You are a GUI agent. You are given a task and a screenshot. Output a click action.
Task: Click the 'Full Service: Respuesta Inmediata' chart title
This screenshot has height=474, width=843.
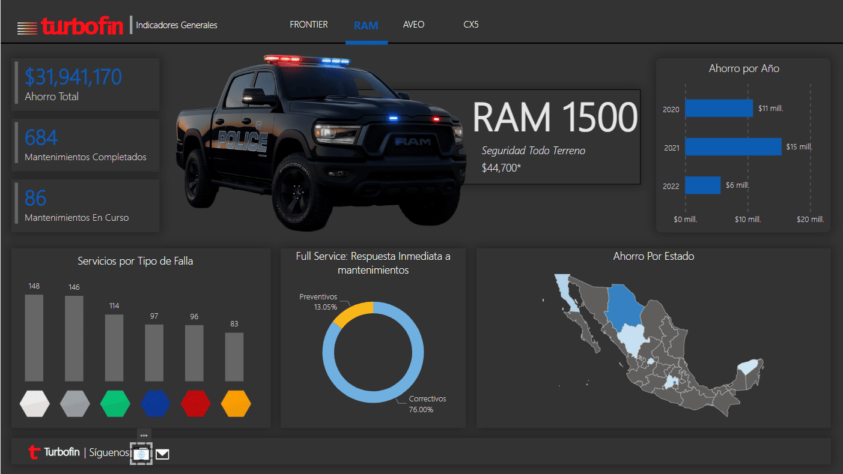tap(373, 263)
